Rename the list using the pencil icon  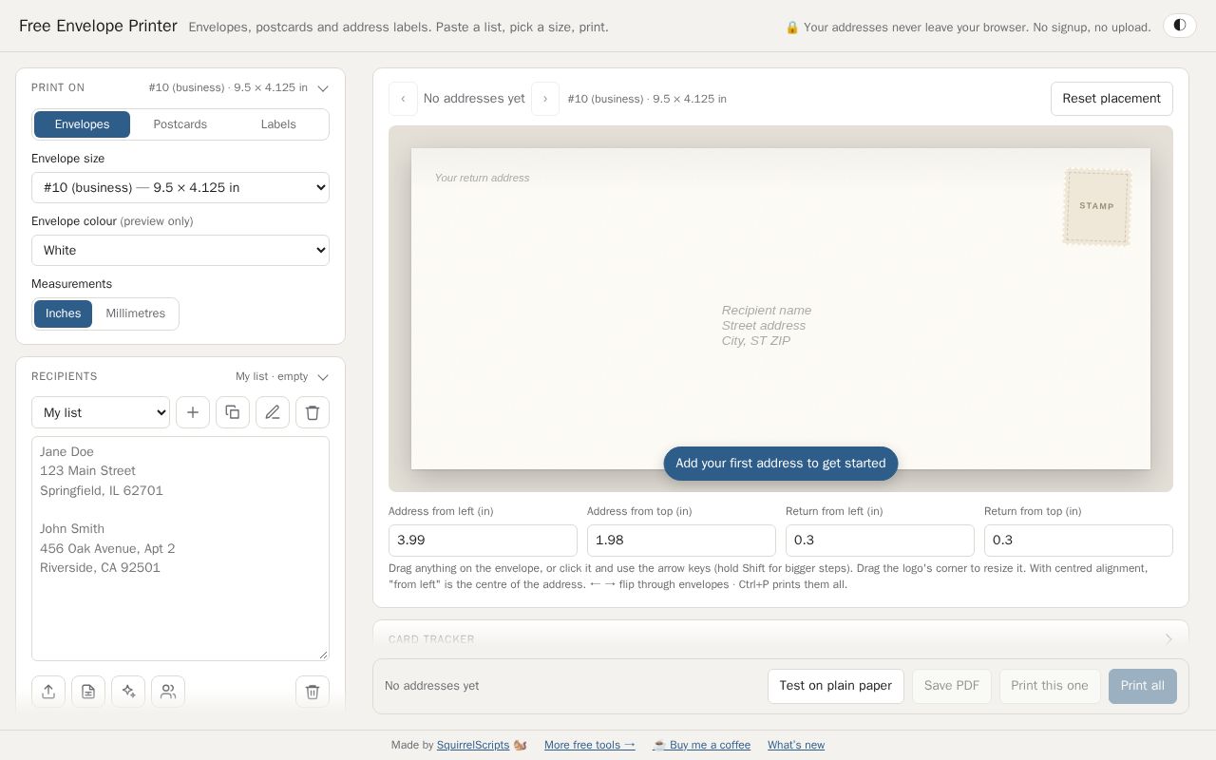pyautogui.click(x=273, y=412)
